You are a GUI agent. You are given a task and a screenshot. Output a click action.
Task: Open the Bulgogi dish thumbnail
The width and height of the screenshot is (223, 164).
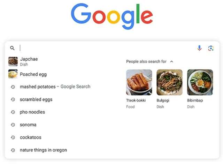pos(169,82)
